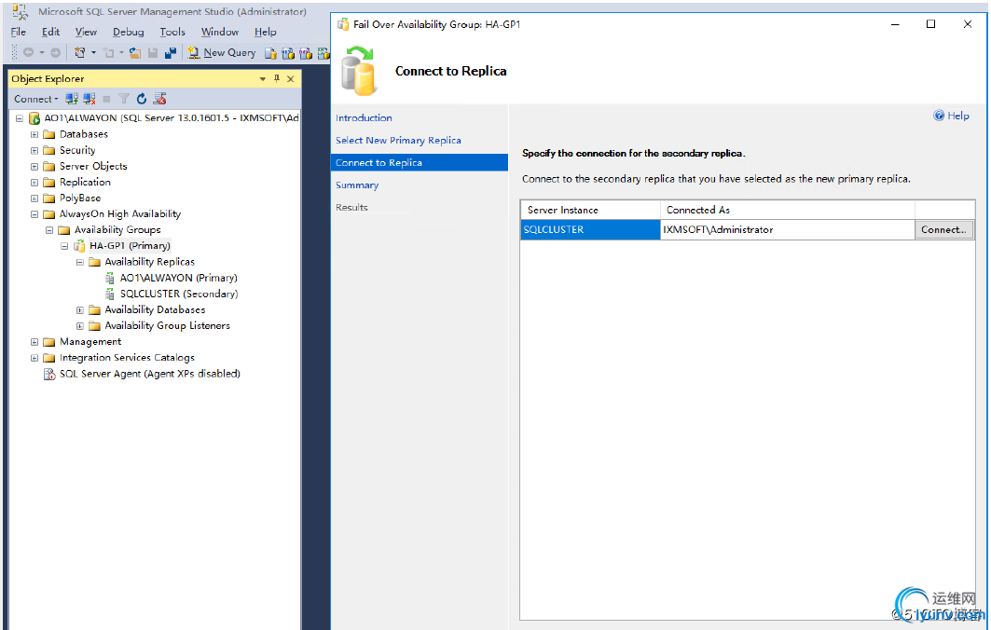Collapse the Availability Replicas folder
The width and height of the screenshot is (991, 630).
pyautogui.click(x=79, y=262)
